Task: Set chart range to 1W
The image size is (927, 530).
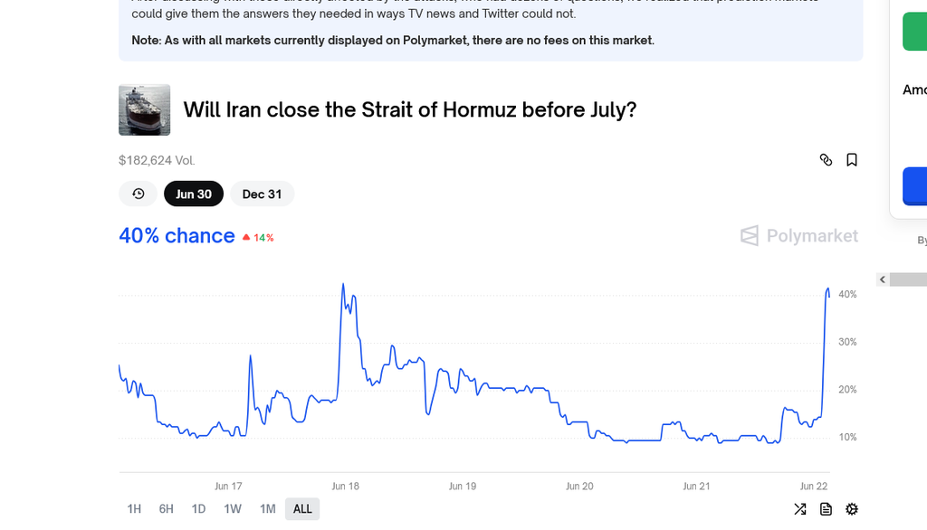Action: pos(233,508)
